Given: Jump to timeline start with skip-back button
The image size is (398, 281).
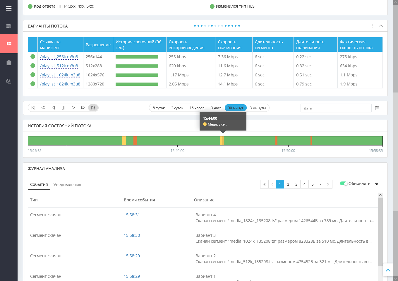Looking at the screenshot, I should [x=33, y=108].
